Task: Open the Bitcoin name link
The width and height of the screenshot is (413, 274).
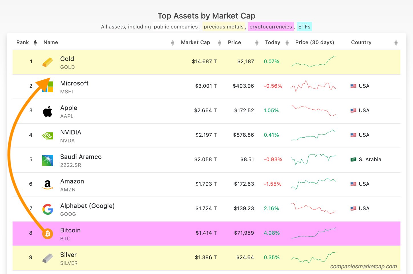Action: click(x=70, y=230)
